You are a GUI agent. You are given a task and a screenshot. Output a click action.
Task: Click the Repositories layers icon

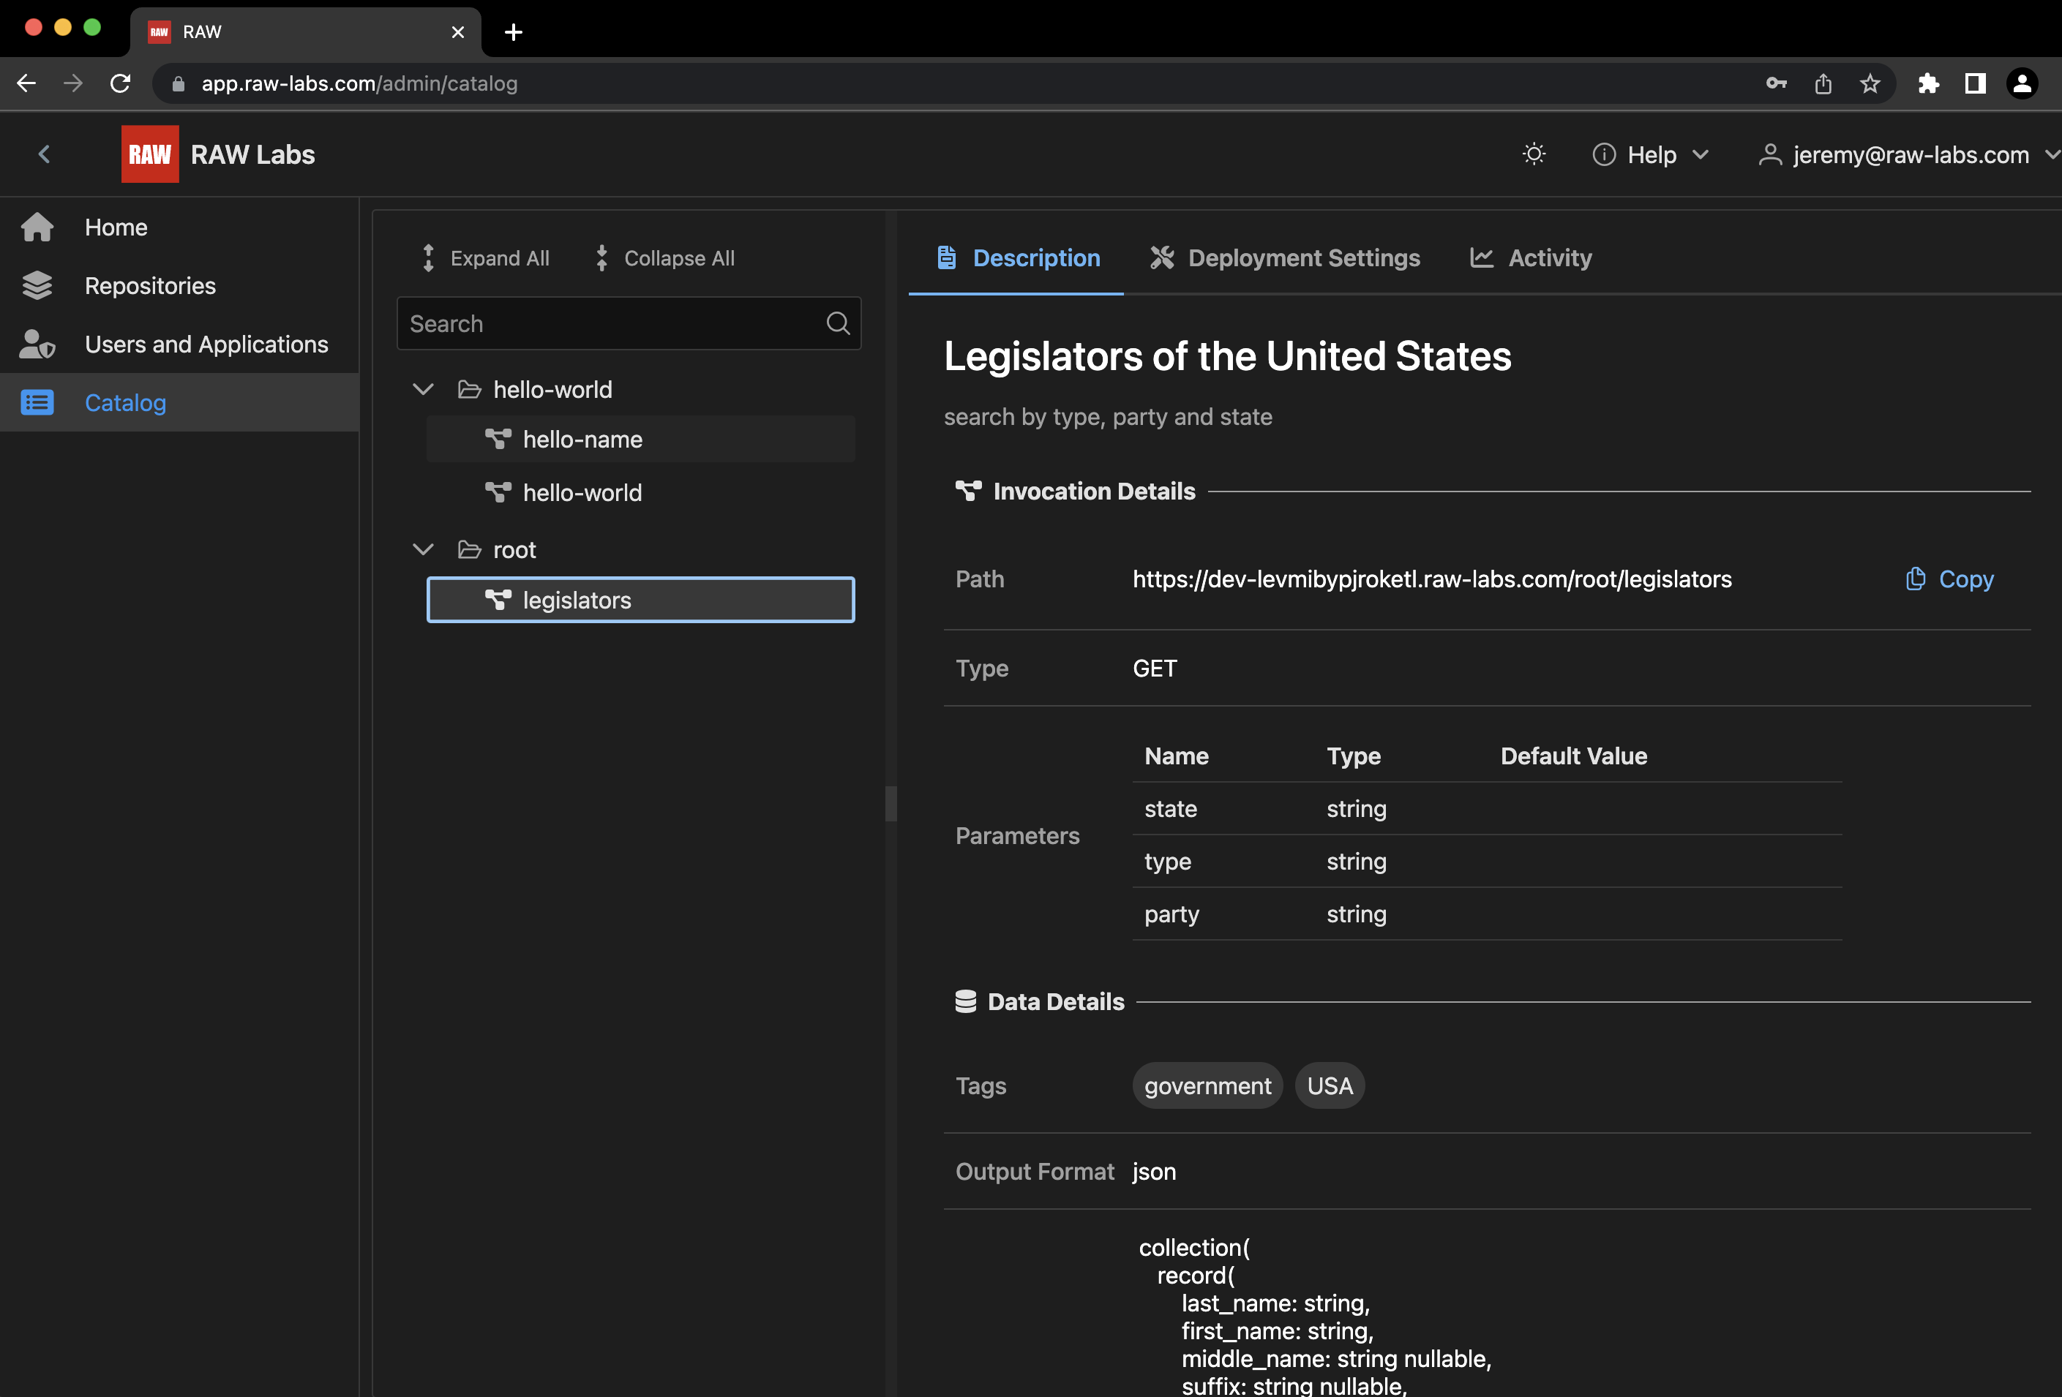click(37, 285)
